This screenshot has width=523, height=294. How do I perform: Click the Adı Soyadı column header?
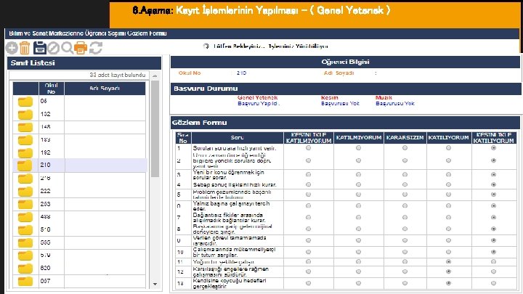tap(105, 89)
